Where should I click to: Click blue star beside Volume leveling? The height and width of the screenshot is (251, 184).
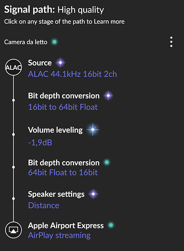pyautogui.click(x=93, y=130)
